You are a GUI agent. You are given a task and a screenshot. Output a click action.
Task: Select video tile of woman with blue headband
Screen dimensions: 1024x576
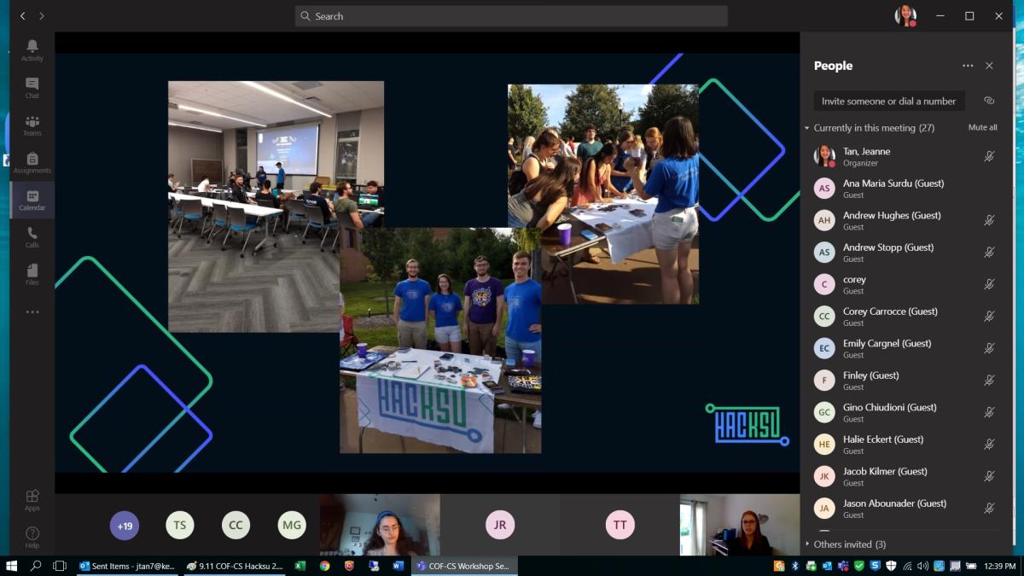click(380, 526)
